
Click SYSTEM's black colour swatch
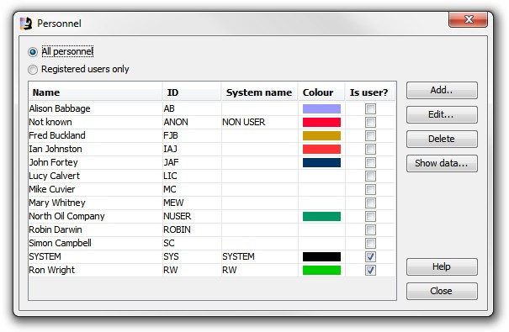(321, 257)
